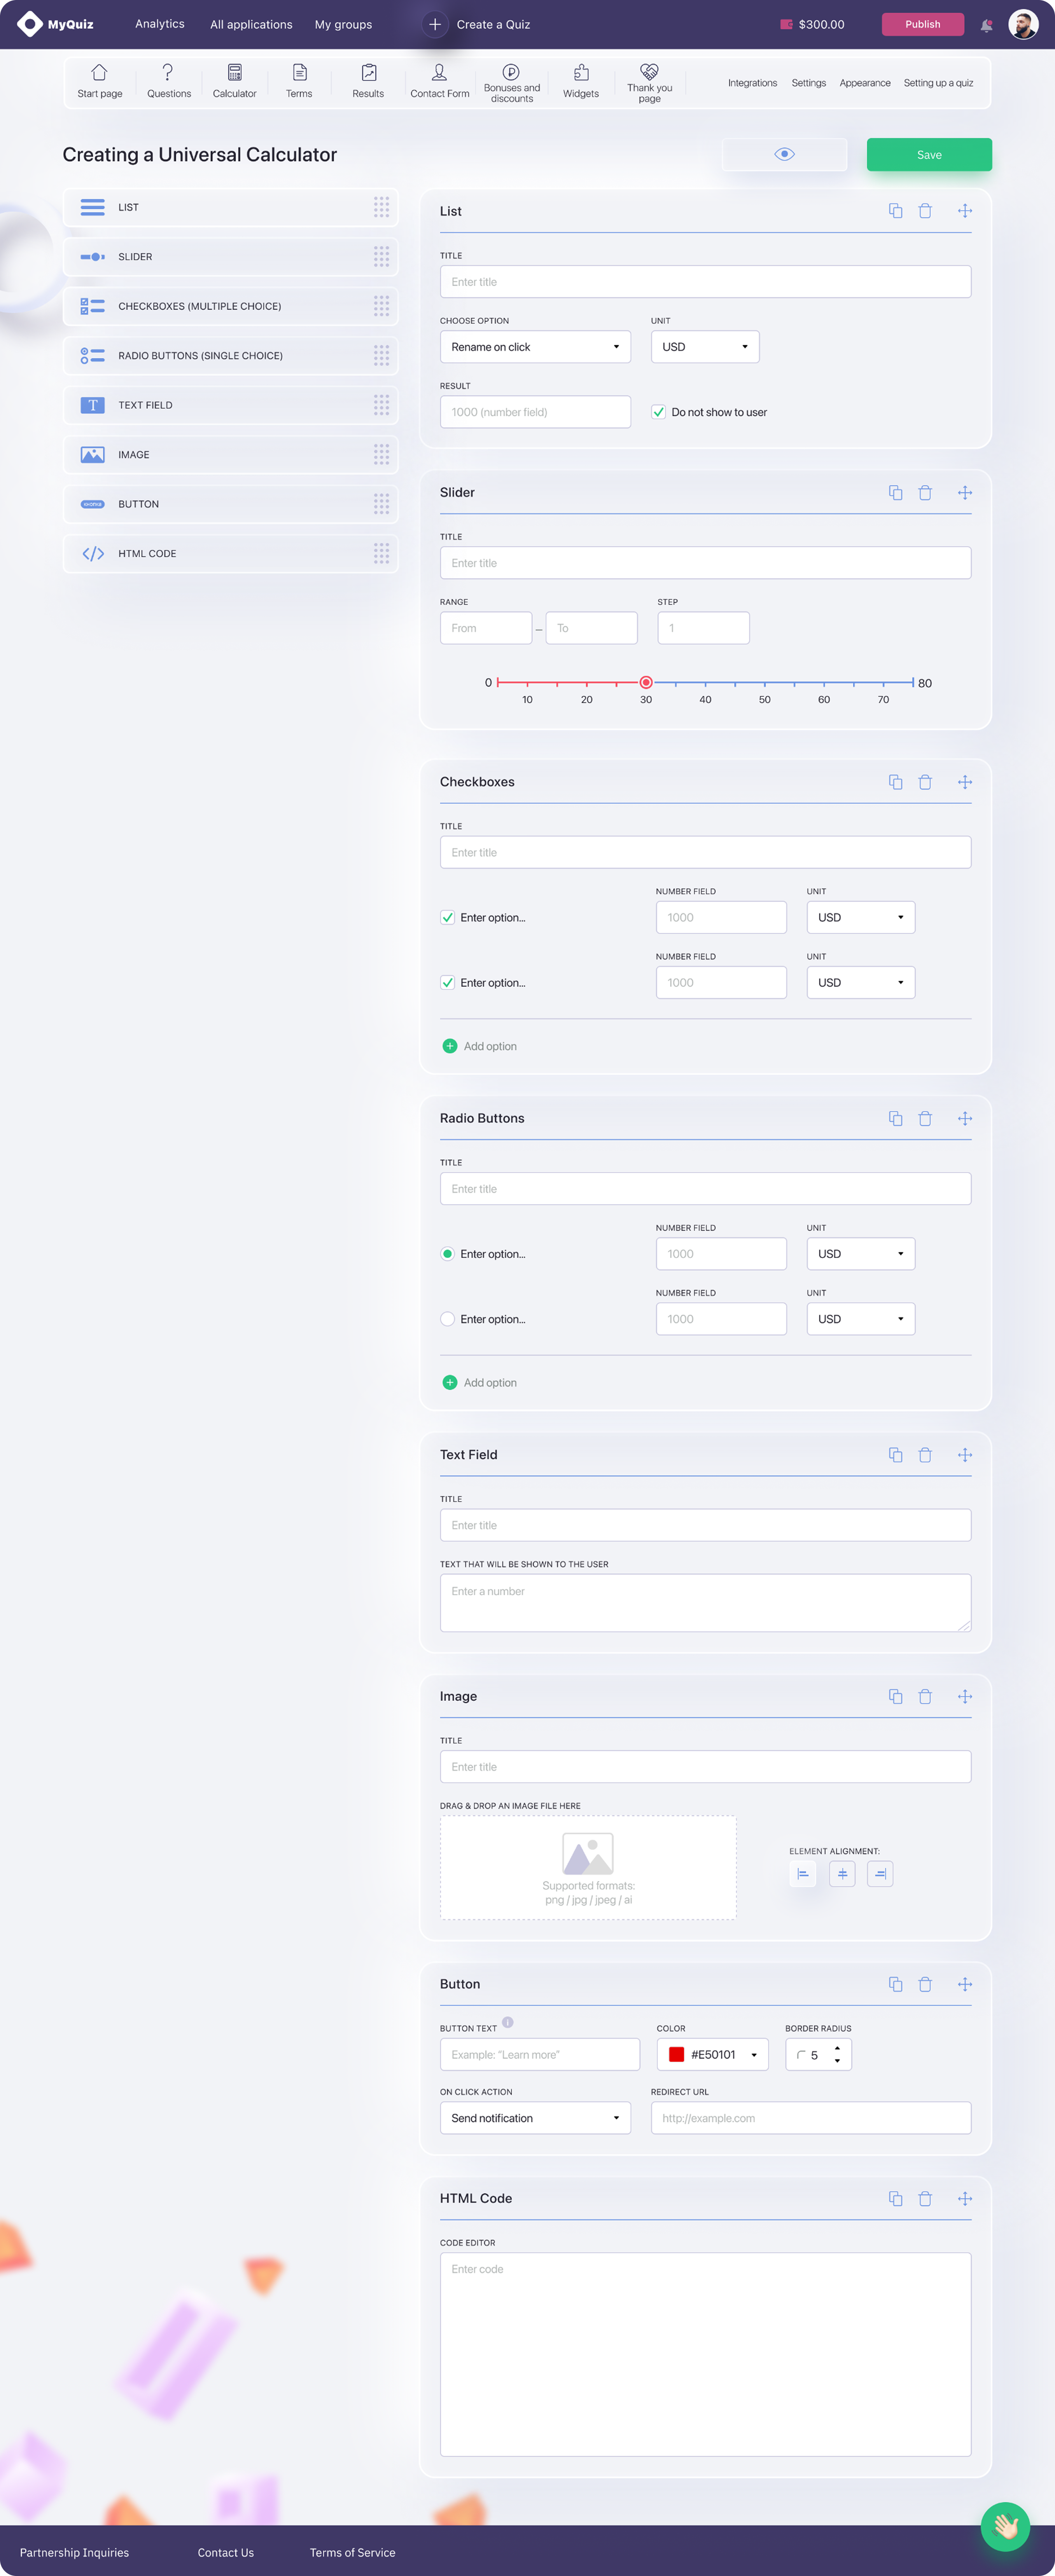Select the second radio button option
Viewport: 1055px width, 2576px height.
(x=448, y=1319)
